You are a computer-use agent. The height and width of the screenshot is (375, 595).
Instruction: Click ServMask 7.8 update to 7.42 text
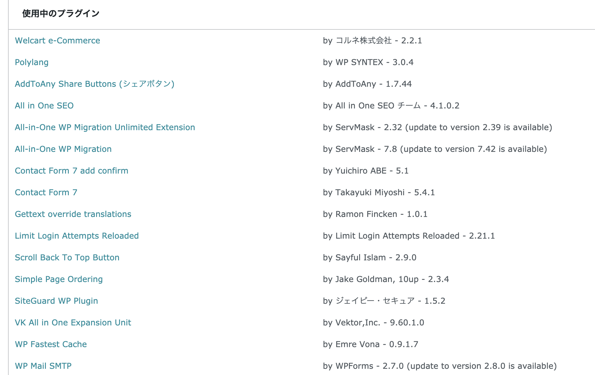pyautogui.click(x=435, y=149)
